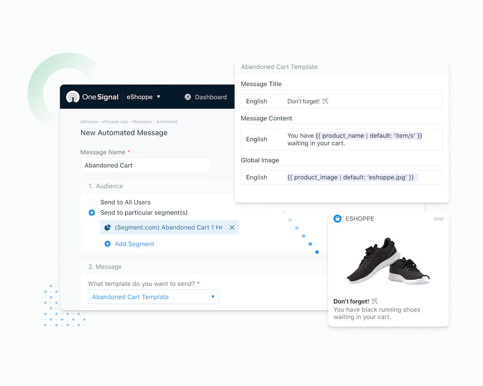Click the black running shoes thumbnail
This screenshot has height=386, width=483.
389,261
